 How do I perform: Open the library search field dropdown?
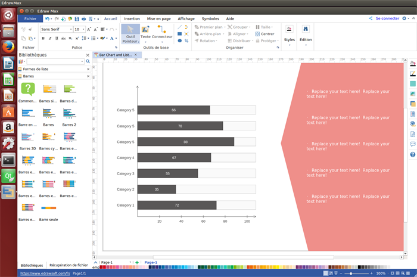(82, 61)
